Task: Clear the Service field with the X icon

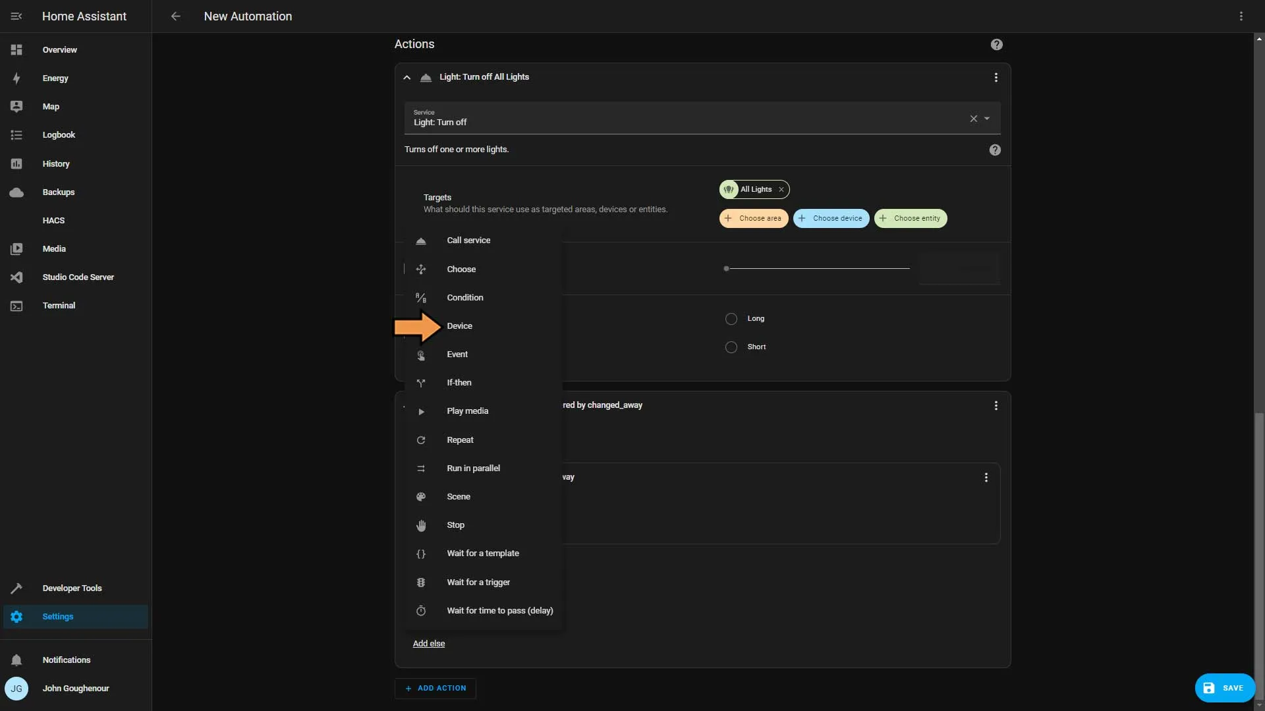Action: click(x=973, y=119)
